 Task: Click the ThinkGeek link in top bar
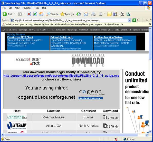tap(34, 30)
